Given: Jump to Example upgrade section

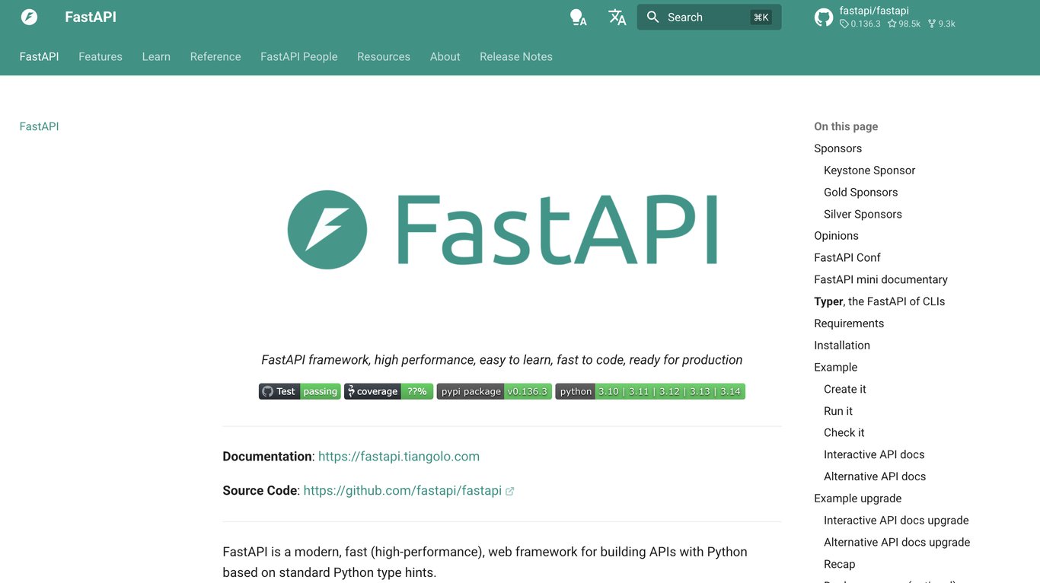Looking at the screenshot, I should point(857,499).
